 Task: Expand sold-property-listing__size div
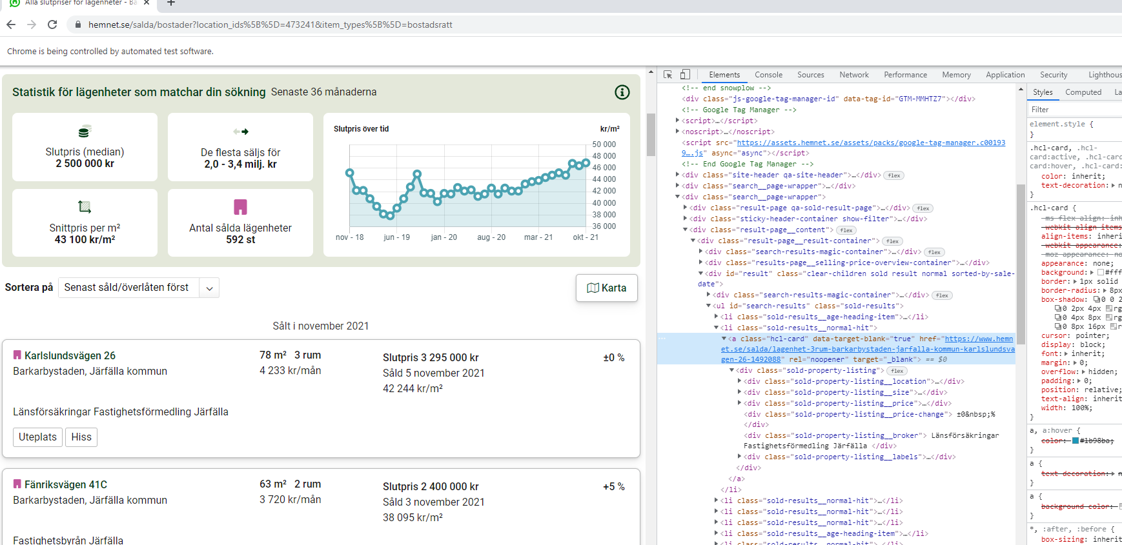pyautogui.click(x=739, y=392)
